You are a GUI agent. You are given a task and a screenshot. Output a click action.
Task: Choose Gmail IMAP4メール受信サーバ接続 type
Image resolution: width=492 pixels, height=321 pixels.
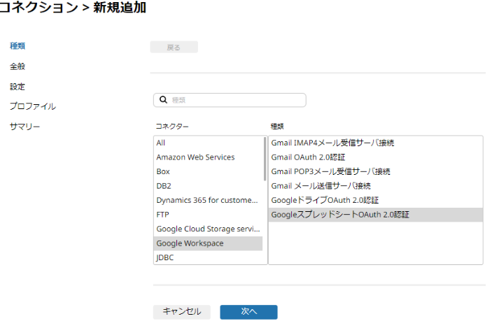tap(376, 143)
